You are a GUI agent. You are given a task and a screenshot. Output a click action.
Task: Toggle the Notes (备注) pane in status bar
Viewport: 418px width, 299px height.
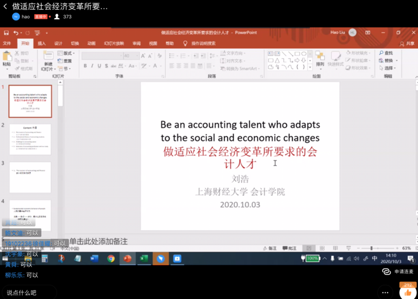pyautogui.click(x=270, y=248)
